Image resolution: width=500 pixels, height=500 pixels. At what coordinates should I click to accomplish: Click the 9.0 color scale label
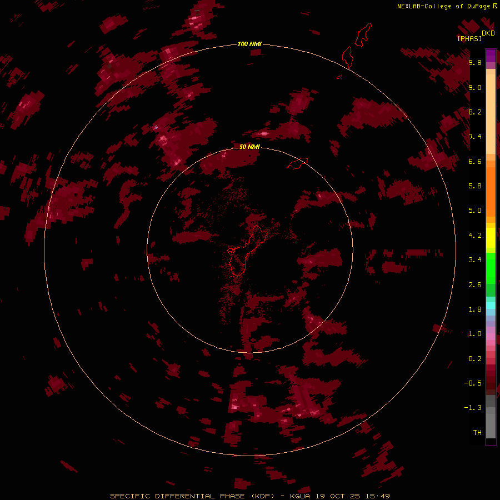point(475,87)
